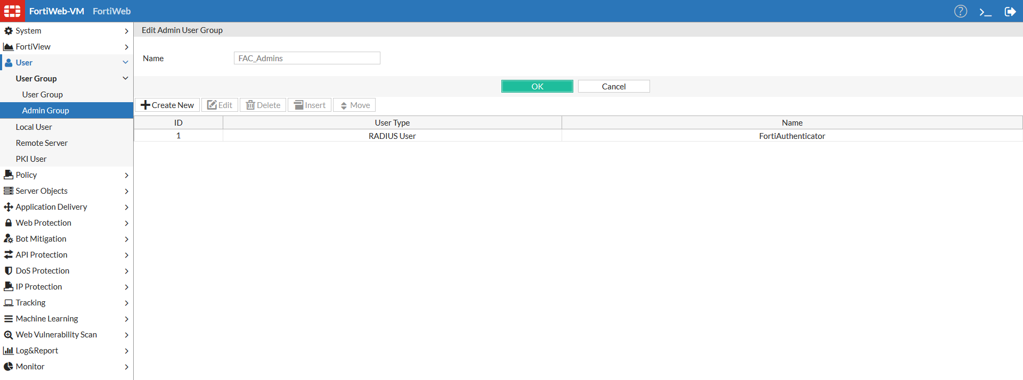Click the Move toolbar button
The image size is (1023, 380).
[354, 105]
